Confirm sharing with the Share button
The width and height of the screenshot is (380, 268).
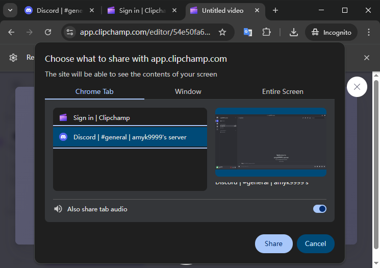pyautogui.click(x=273, y=243)
